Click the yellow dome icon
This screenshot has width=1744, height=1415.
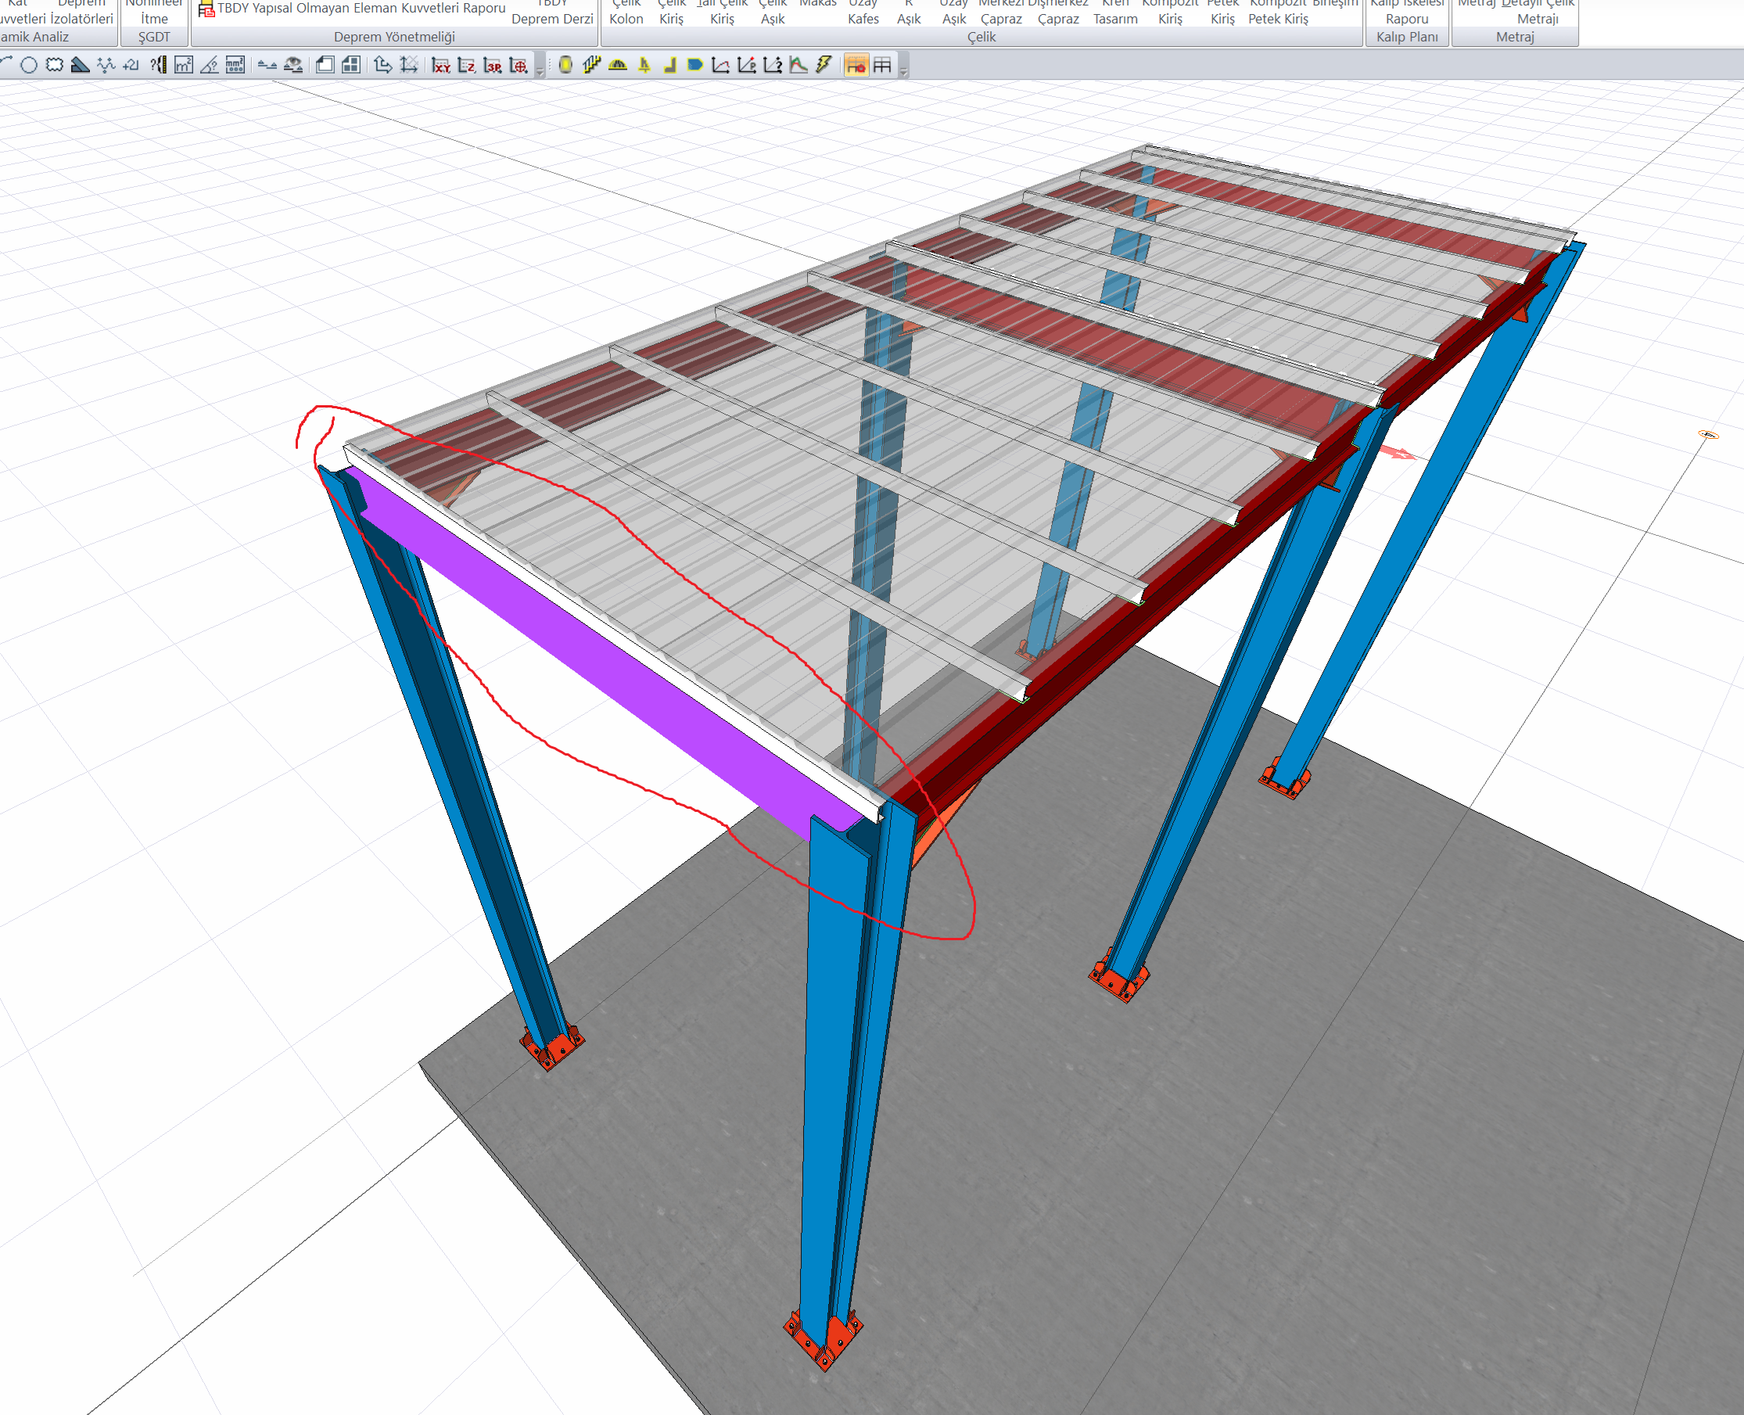pos(618,65)
